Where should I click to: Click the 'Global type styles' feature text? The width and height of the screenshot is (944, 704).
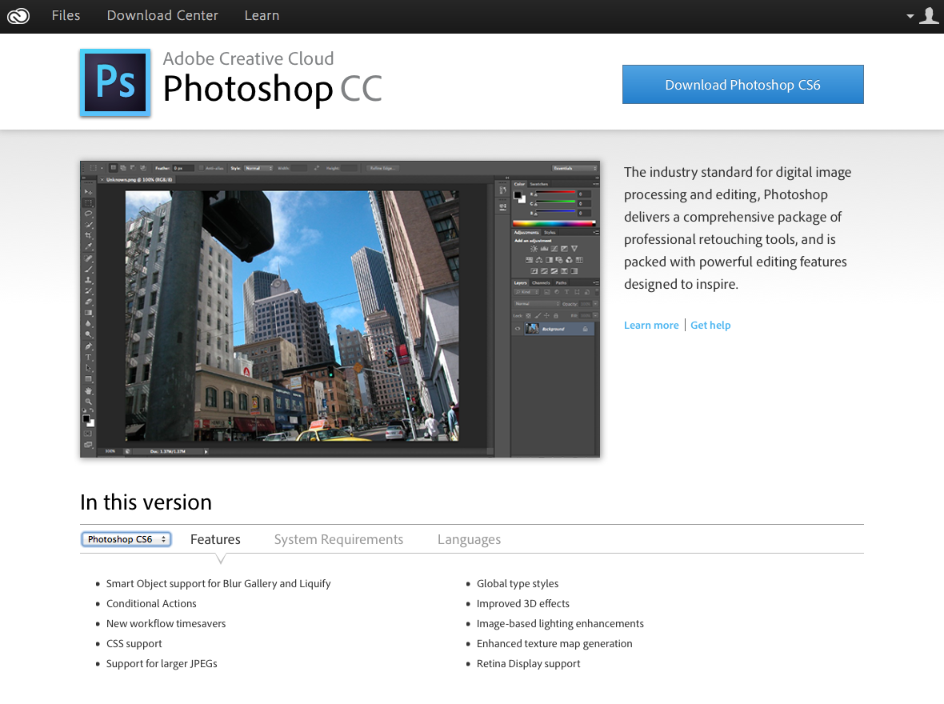pyautogui.click(x=518, y=583)
